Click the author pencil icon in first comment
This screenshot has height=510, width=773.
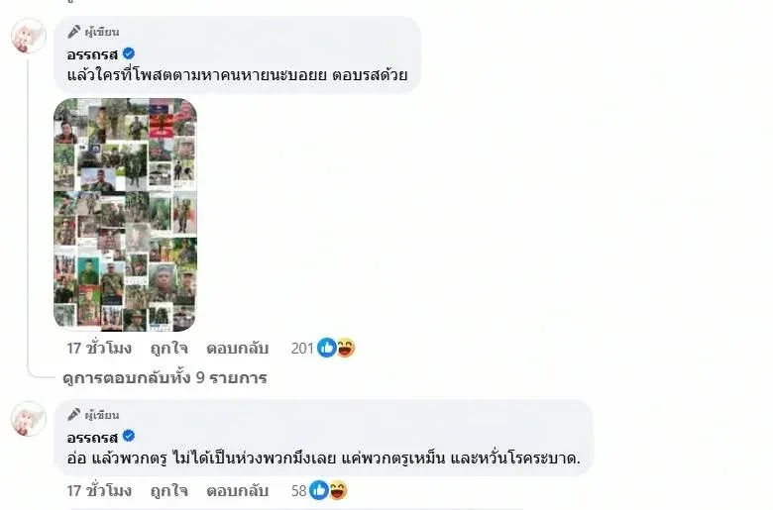point(74,32)
